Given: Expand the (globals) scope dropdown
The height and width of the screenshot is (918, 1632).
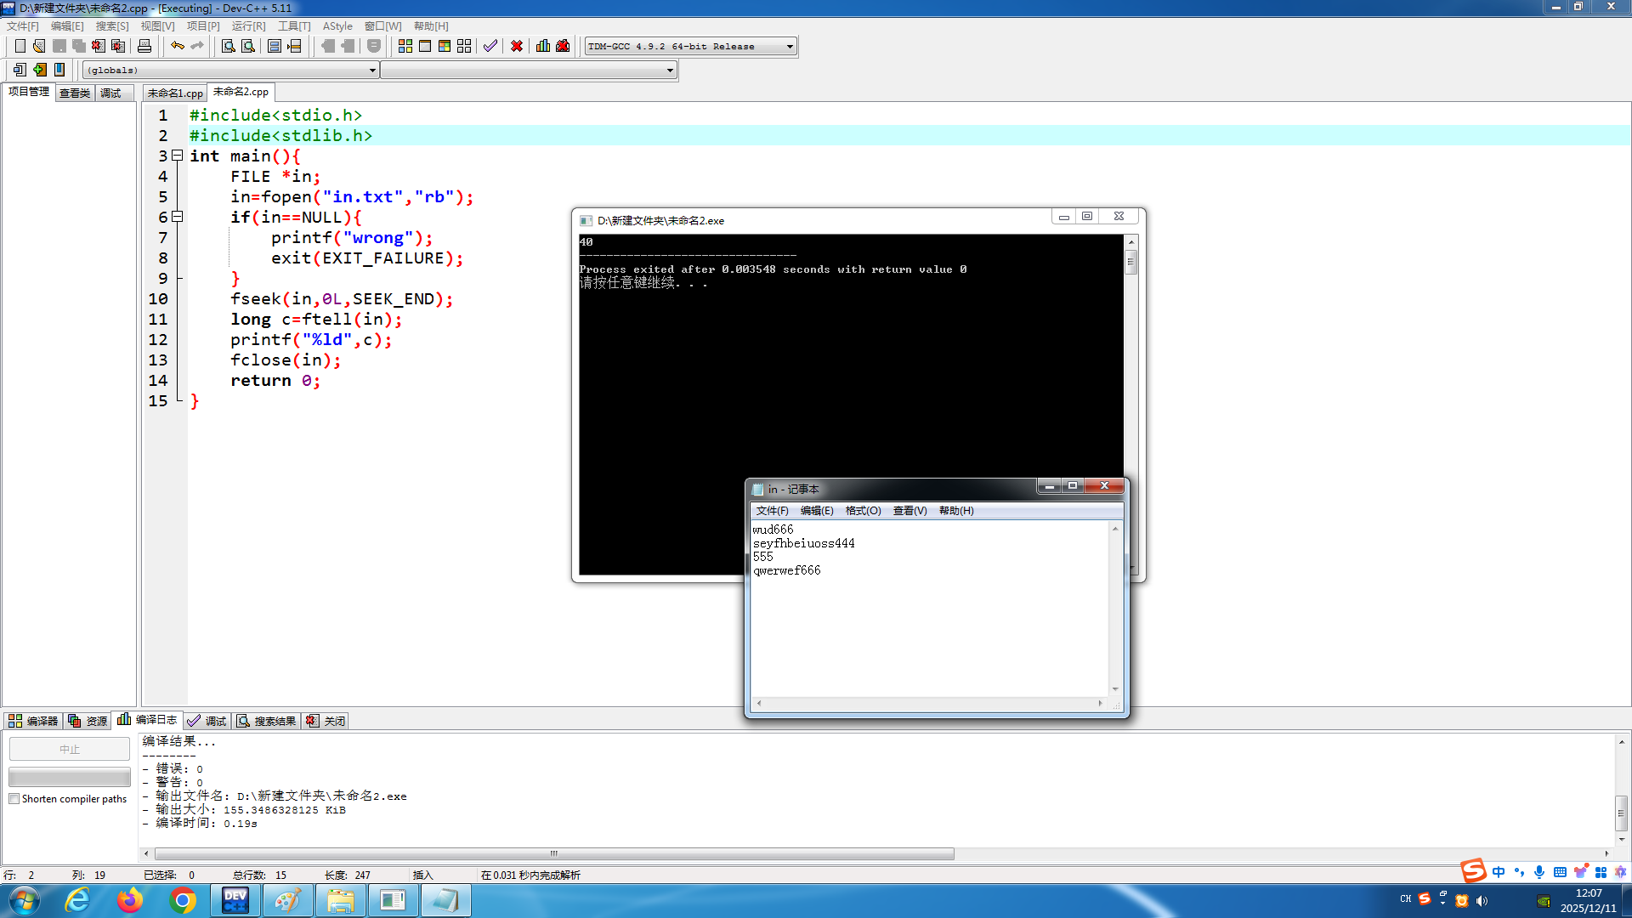Looking at the screenshot, I should click(372, 71).
